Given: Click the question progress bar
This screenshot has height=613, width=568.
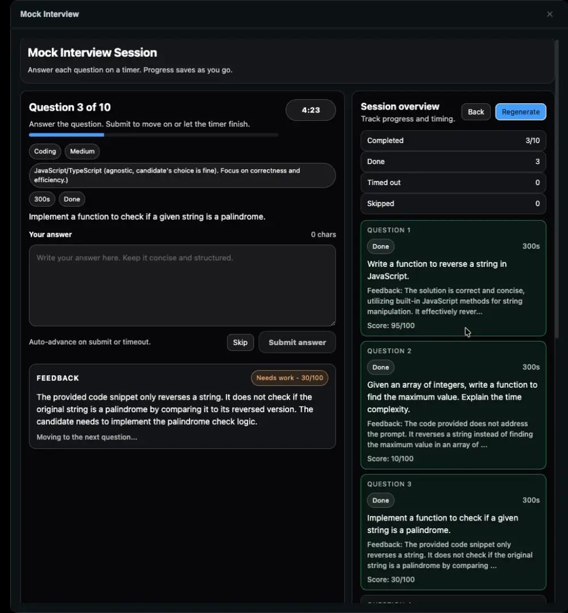Looking at the screenshot, I should pyautogui.click(x=153, y=135).
